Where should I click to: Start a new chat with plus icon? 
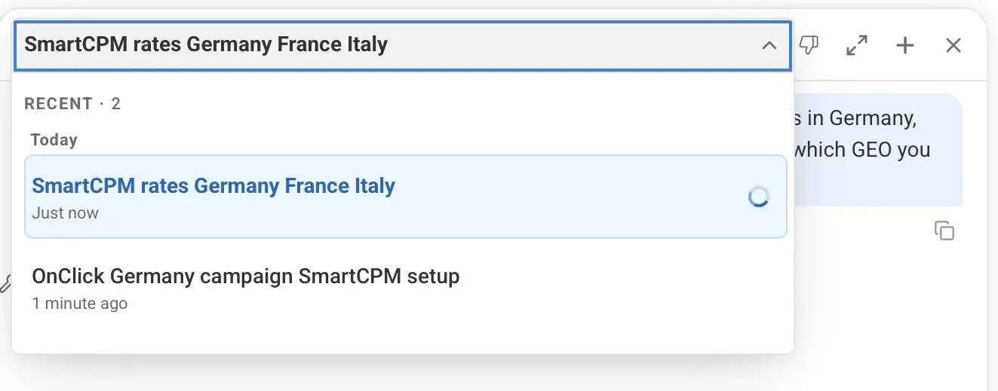click(904, 45)
